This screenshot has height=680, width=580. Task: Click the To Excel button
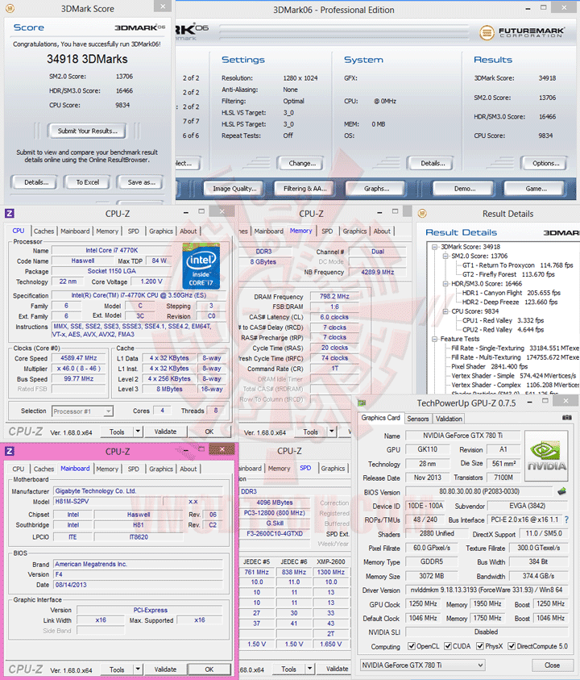point(88,182)
